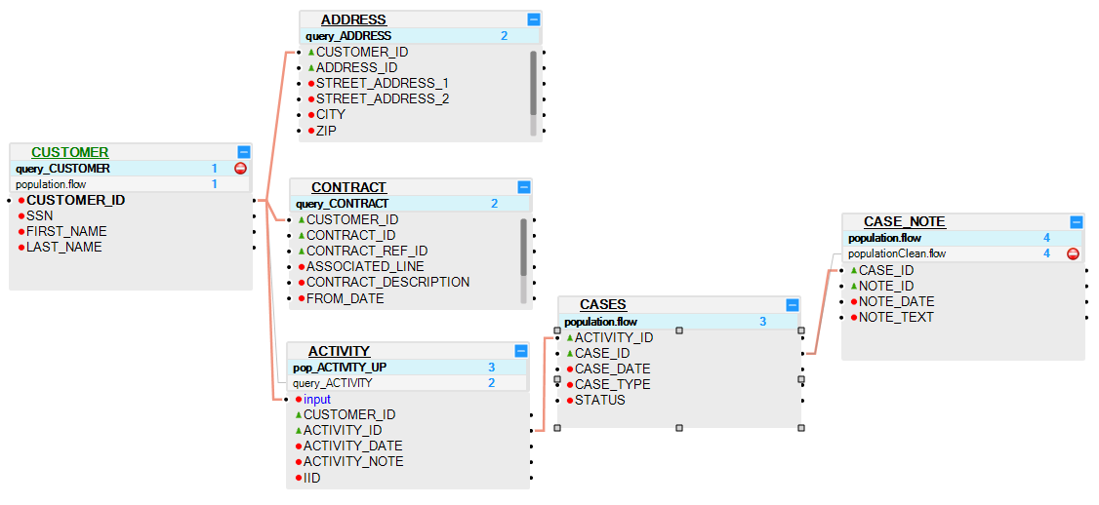Click the CONTRACT field list scrollbar
The image size is (1099, 505).
click(x=524, y=248)
